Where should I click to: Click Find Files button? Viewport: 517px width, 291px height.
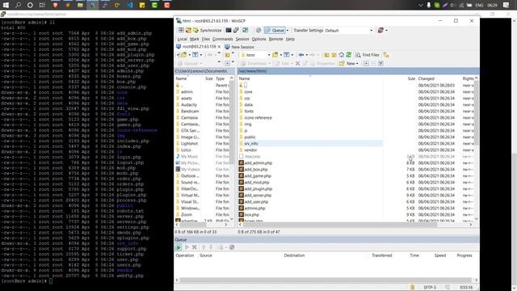coord(368,55)
